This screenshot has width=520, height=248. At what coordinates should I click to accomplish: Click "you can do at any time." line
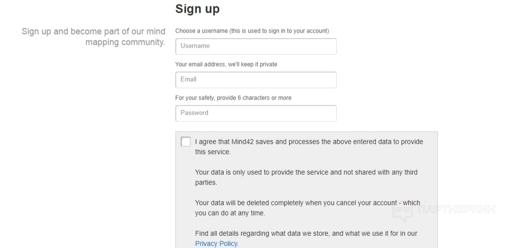pyautogui.click(x=230, y=213)
